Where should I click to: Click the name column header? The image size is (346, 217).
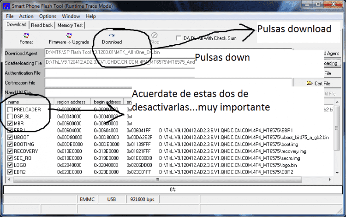30,102
